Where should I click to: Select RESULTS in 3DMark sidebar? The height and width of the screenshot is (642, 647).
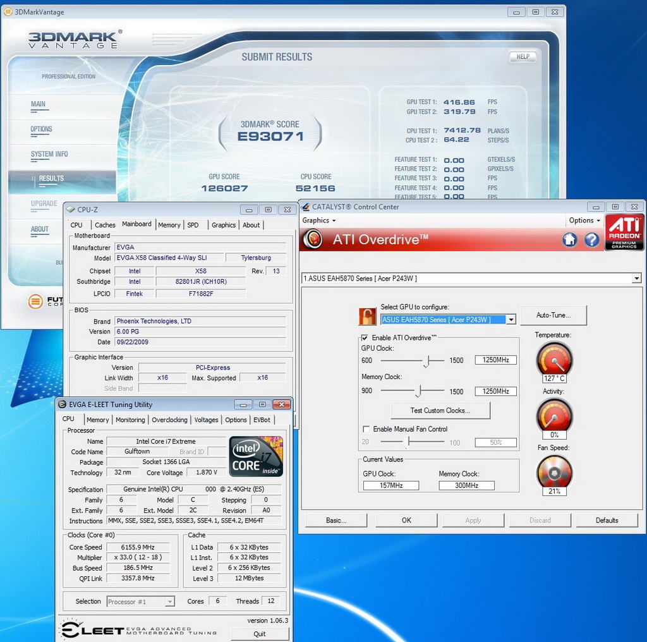click(x=52, y=178)
